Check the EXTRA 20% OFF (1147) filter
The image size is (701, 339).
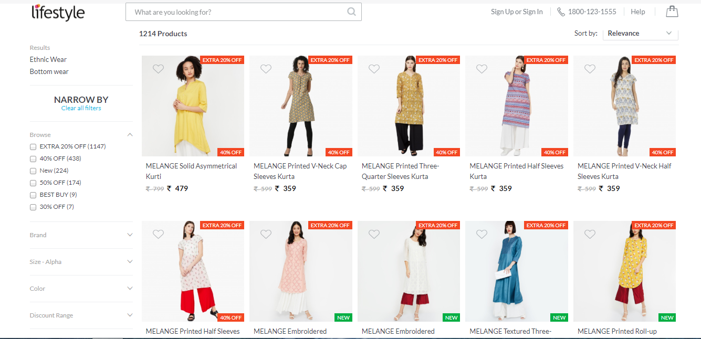(x=33, y=147)
